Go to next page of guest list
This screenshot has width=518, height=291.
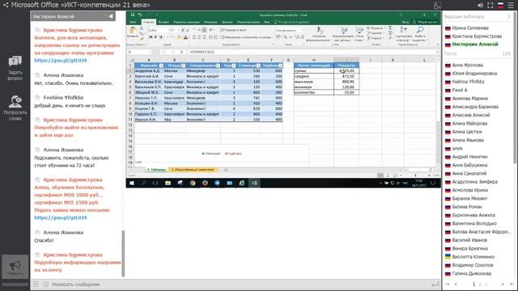coord(503,284)
